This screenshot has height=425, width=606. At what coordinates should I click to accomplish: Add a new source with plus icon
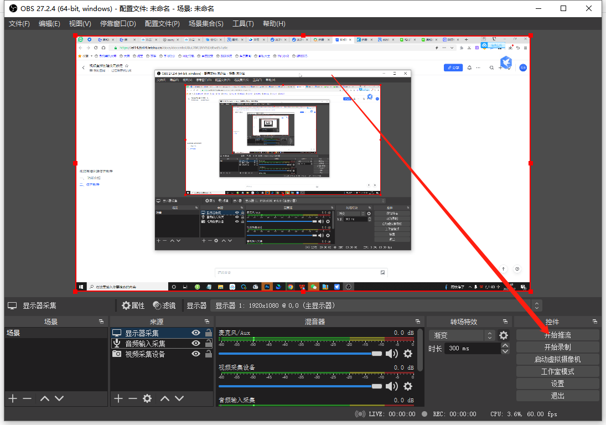[x=118, y=398]
